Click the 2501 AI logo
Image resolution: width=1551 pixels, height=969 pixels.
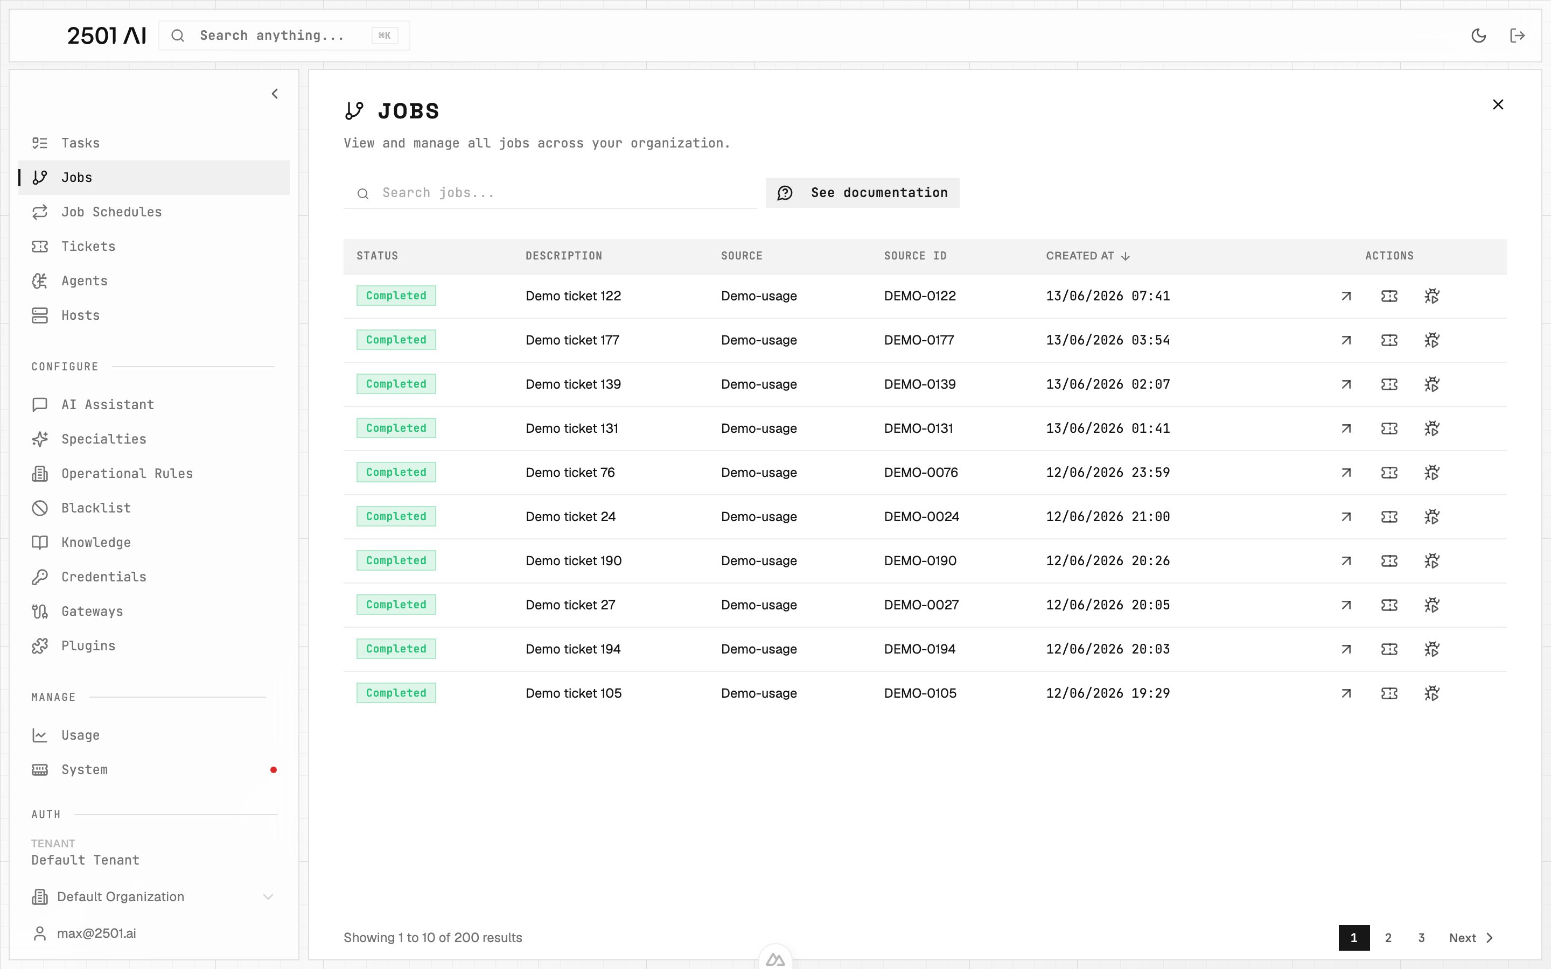pos(107,36)
